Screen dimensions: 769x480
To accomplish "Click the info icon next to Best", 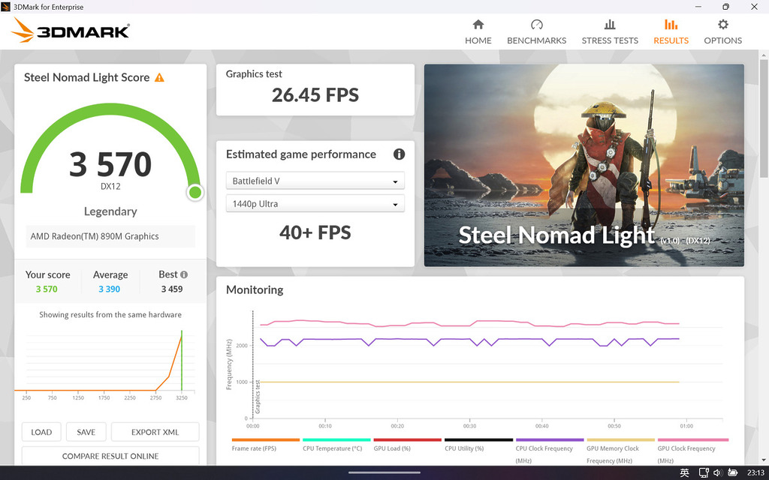I will 184,274.
